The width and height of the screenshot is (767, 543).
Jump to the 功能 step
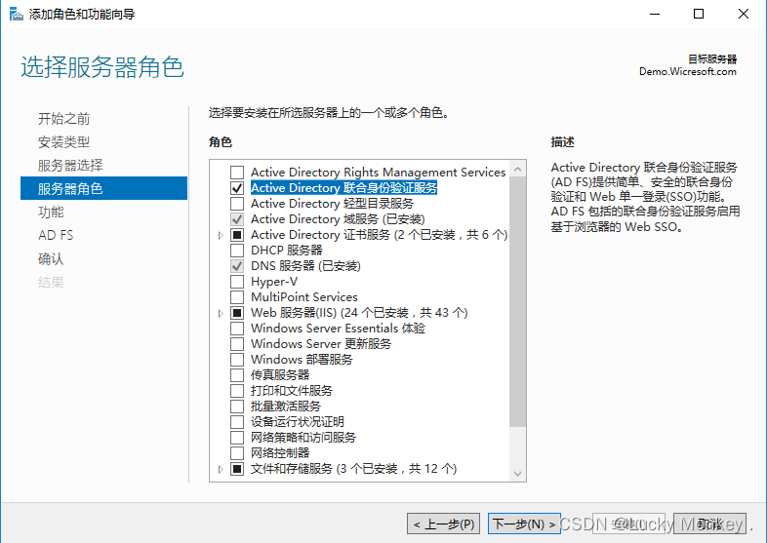pos(51,212)
